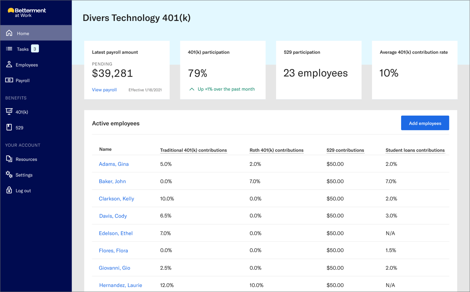
Task: Click the Roth 401(k) contributions column header
Action: (x=277, y=150)
